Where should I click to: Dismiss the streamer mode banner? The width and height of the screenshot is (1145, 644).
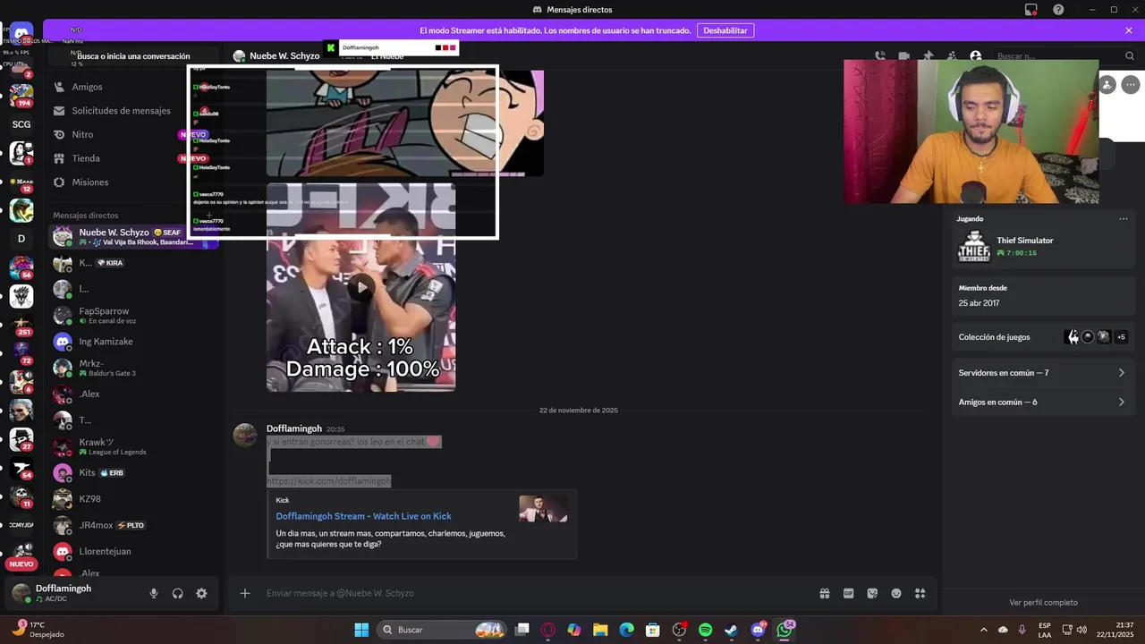pyautogui.click(x=1129, y=30)
